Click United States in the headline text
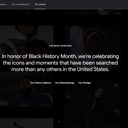 coord(93,69)
